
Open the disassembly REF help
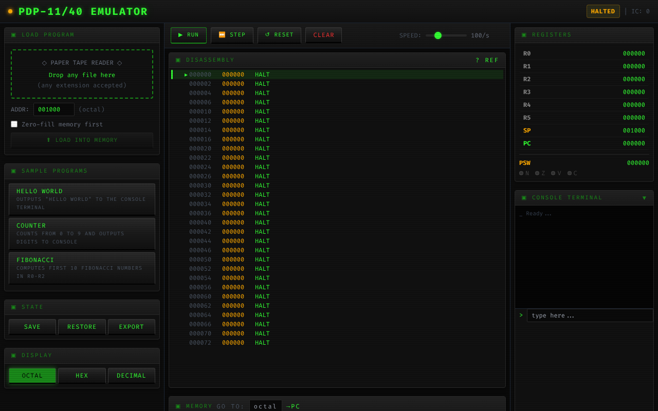487,60
